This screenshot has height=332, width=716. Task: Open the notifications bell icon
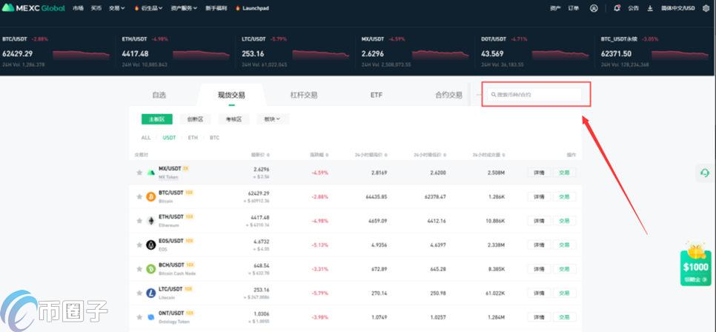(x=617, y=8)
